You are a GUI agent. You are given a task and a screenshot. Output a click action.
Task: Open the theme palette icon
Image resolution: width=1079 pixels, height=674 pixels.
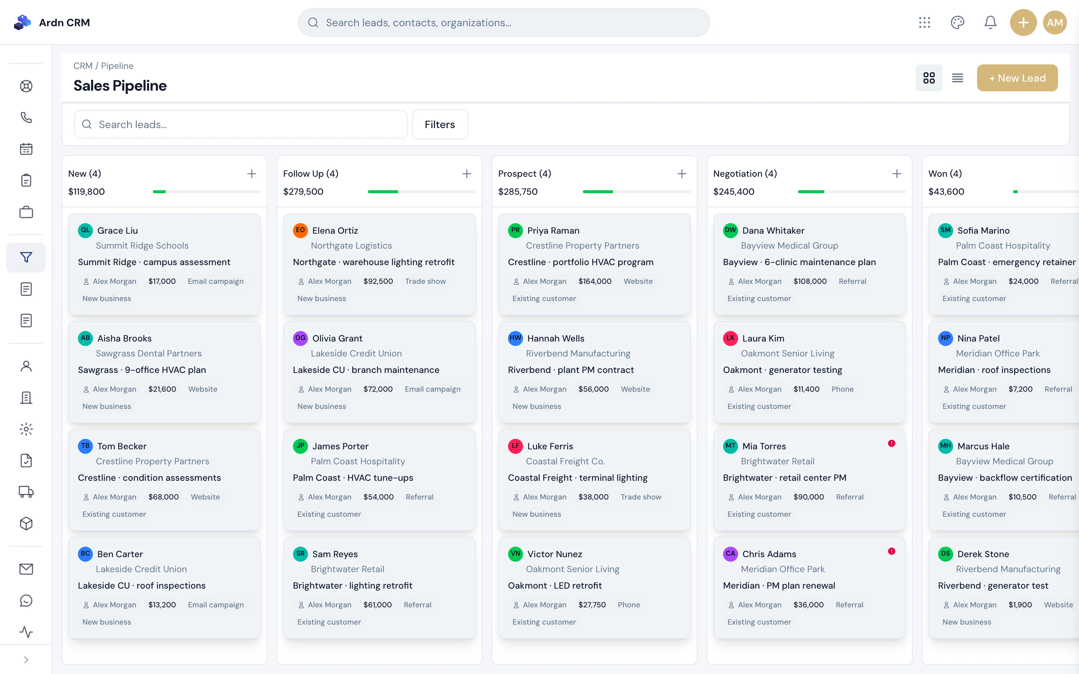coord(957,22)
